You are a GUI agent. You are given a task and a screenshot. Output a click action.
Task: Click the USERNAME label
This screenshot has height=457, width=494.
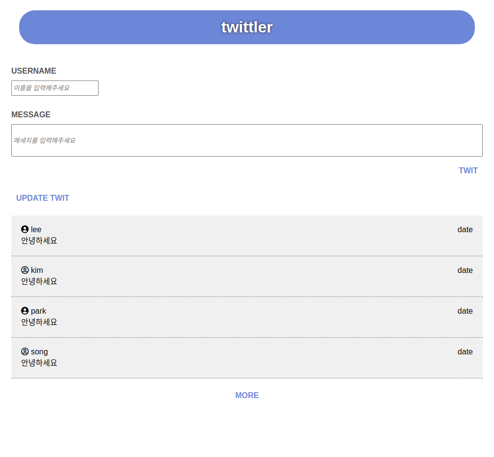pos(34,71)
